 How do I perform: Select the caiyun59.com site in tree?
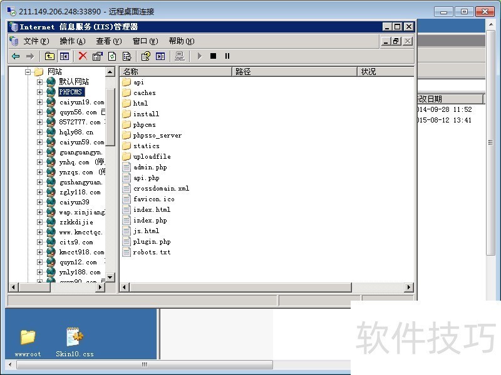[82, 142]
